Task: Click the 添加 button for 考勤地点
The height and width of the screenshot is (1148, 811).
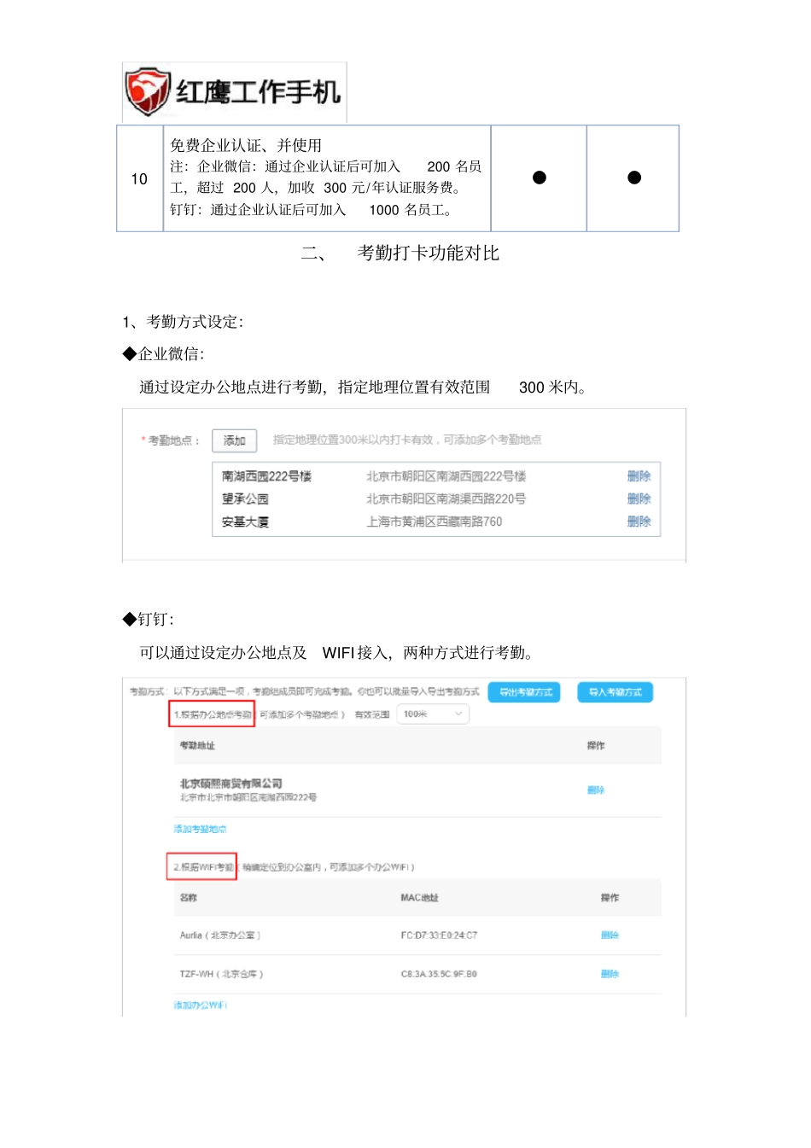Action: [x=234, y=440]
